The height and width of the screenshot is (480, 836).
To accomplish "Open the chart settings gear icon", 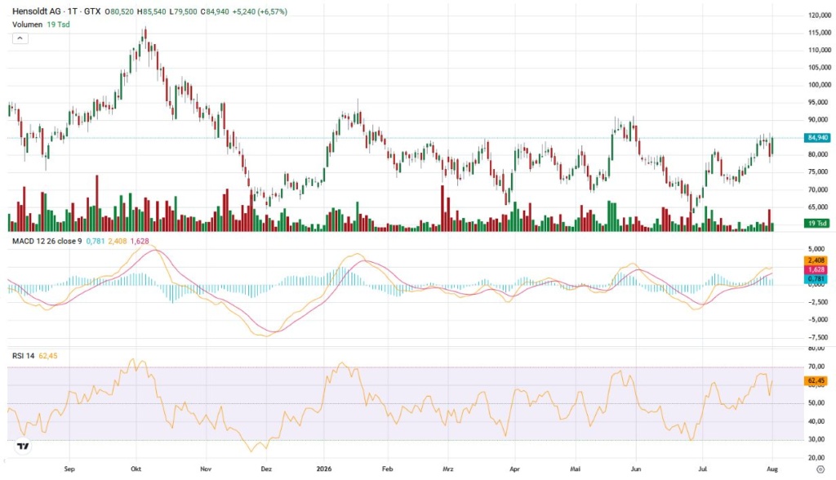I will pyautogui.click(x=820, y=469).
